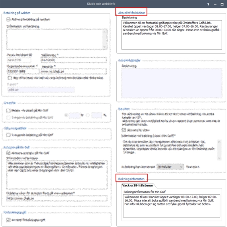Minimize the Klubb och webbinfo window
Image resolution: width=227 pixels, height=227 pixels.
coord(215,4)
